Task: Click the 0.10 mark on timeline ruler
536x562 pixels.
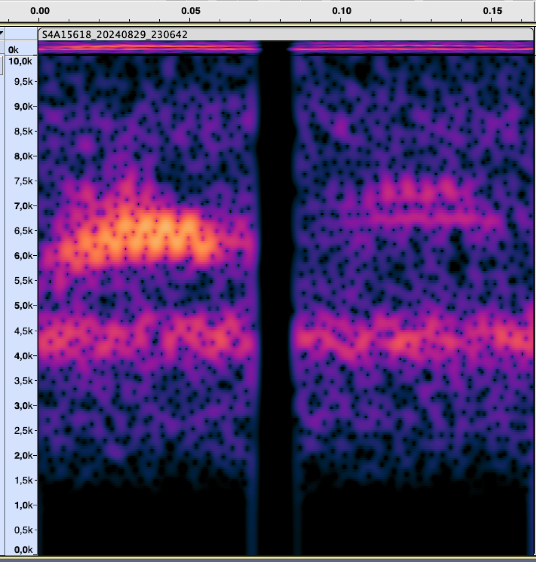Action: point(342,11)
